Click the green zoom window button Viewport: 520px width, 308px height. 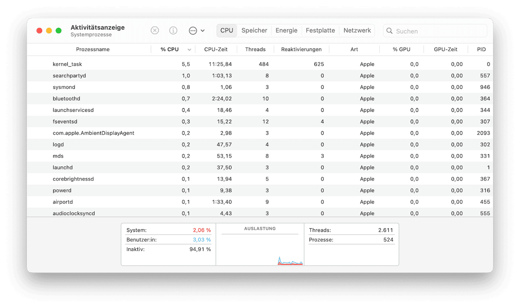(59, 31)
